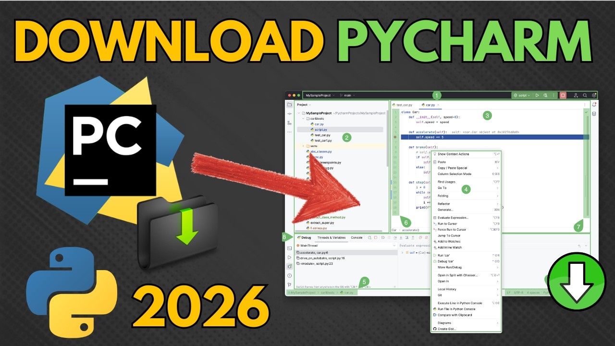Click the UTF-8 encoding in status bar
The width and height of the screenshot is (615, 346).
(x=518, y=292)
